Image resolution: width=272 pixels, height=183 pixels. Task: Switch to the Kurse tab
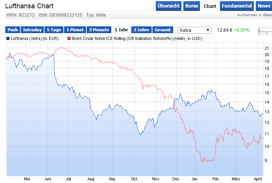(x=192, y=6)
